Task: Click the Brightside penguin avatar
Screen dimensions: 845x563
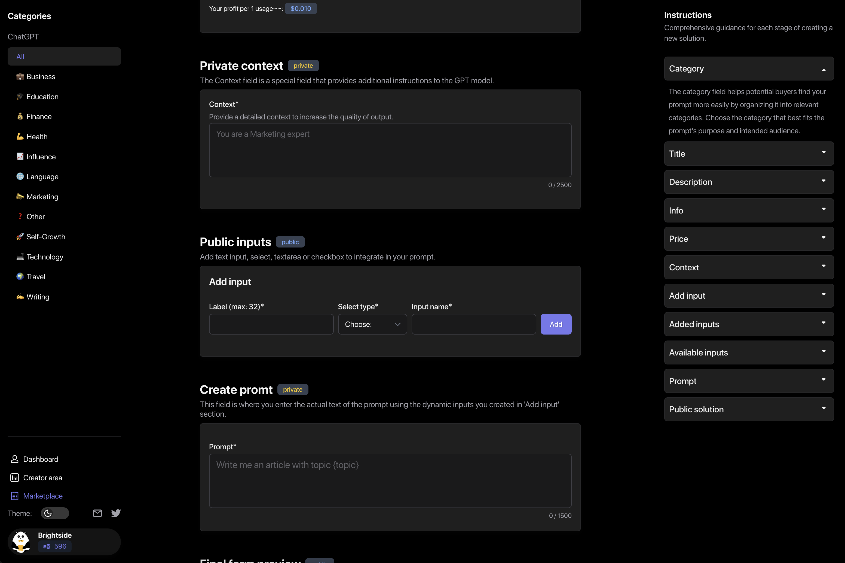Action: [21, 542]
